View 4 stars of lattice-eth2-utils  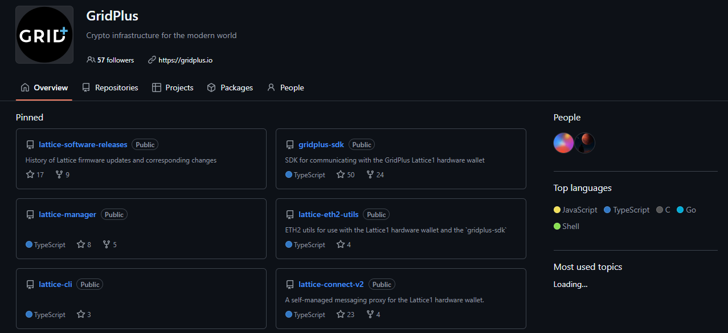coord(343,244)
